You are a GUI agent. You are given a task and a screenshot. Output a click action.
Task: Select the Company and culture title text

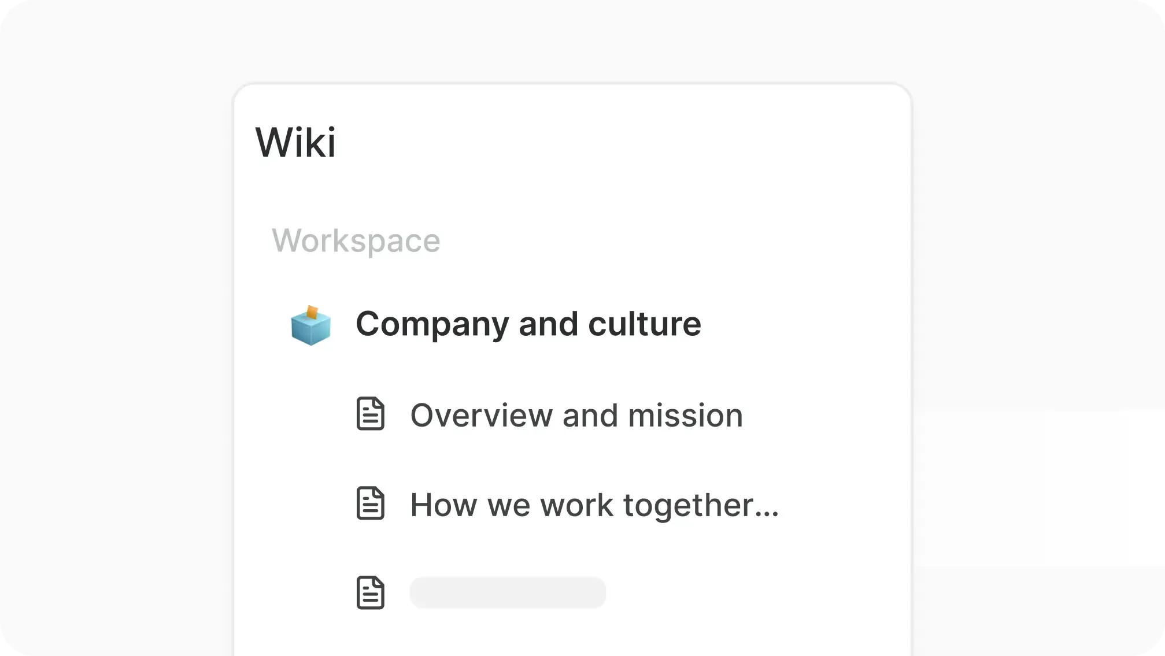coord(527,324)
